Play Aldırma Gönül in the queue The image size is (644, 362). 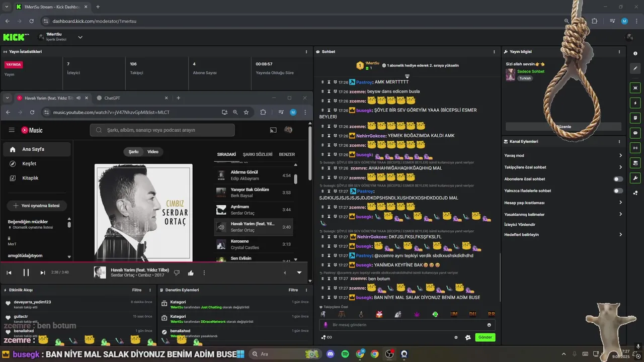click(x=254, y=175)
